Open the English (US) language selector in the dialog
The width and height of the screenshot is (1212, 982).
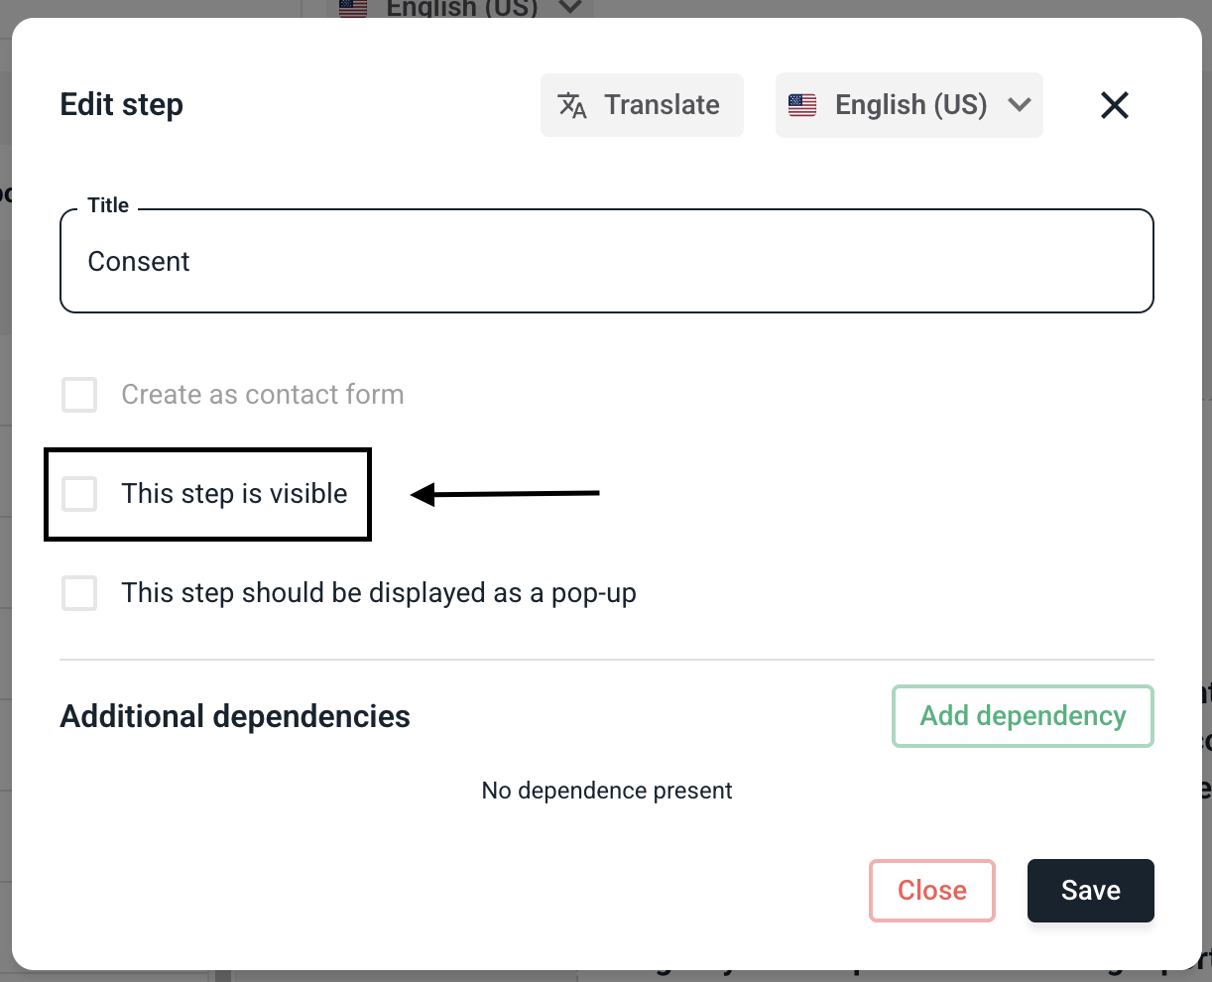[x=909, y=105]
